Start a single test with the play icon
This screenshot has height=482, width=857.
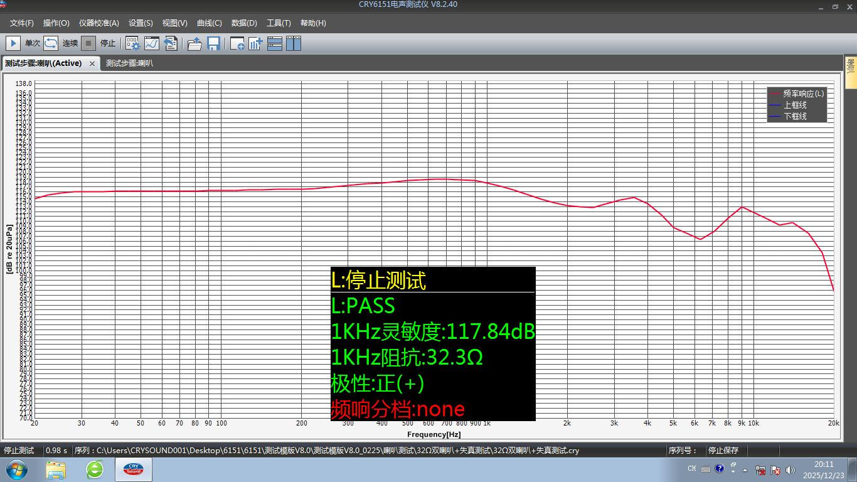pos(13,43)
